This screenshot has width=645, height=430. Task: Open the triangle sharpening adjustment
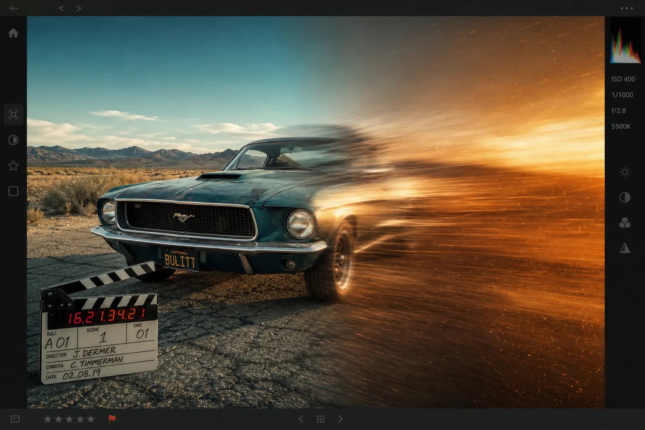[625, 248]
